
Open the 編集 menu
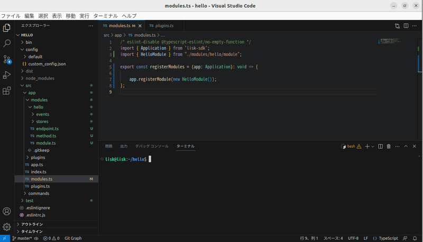click(29, 16)
